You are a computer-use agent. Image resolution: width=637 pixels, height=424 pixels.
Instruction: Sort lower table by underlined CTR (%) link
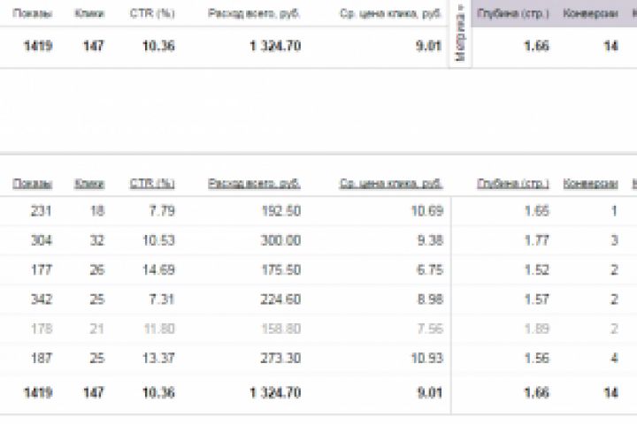[x=152, y=184]
